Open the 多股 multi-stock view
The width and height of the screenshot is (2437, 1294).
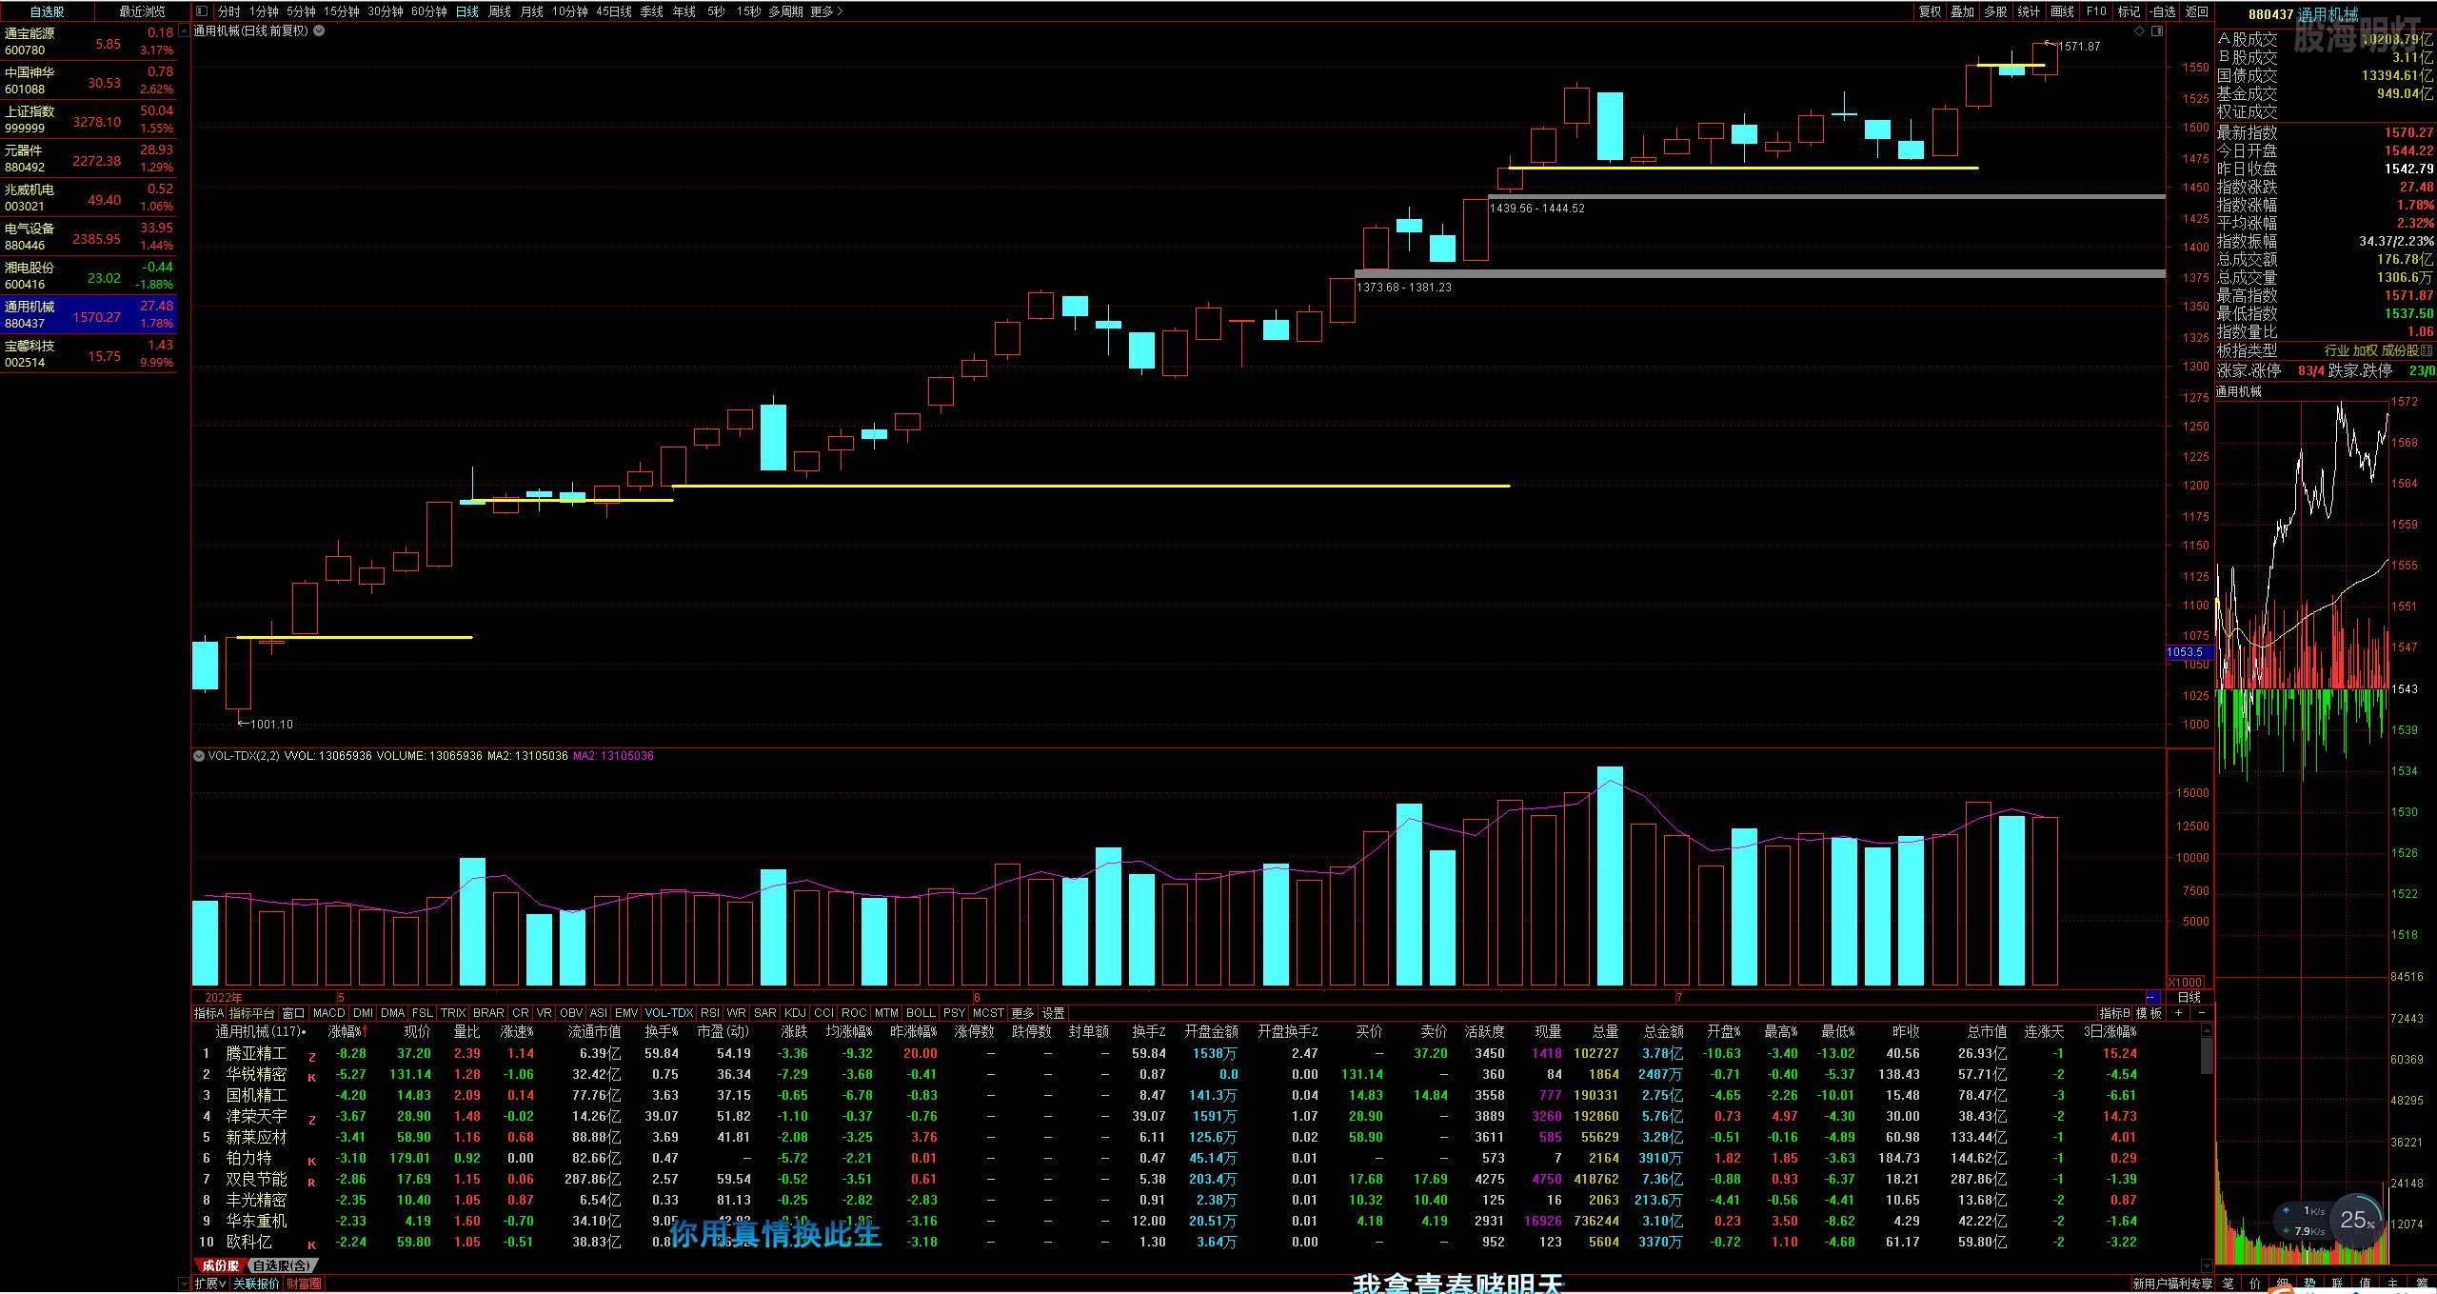[1995, 11]
